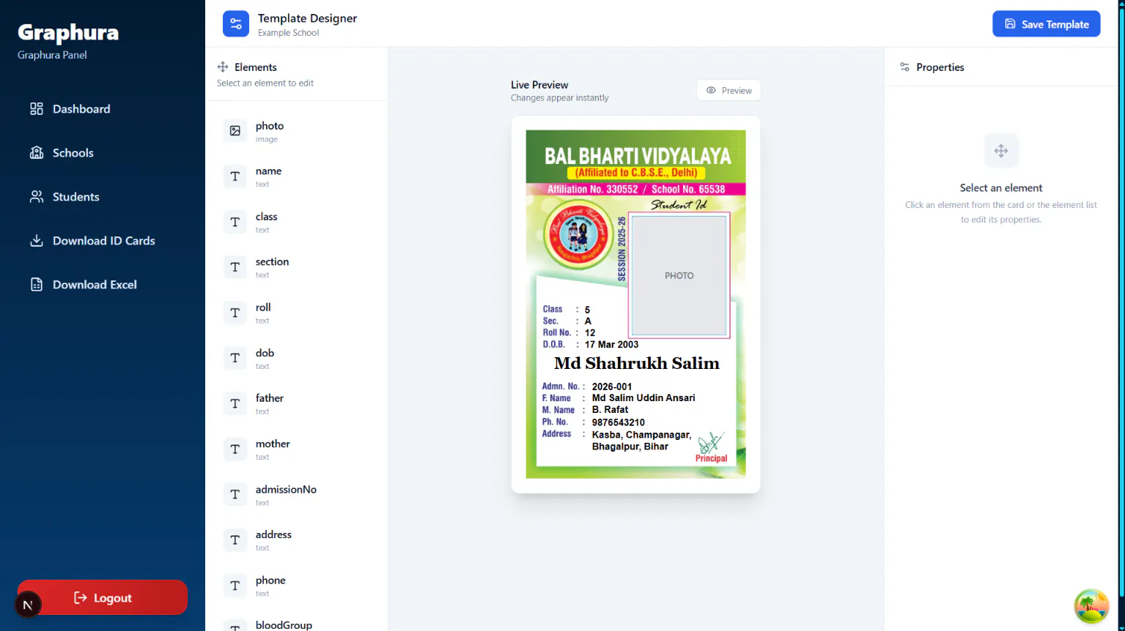
Task: Click the T icon beside father
Action: tap(235, 403)
